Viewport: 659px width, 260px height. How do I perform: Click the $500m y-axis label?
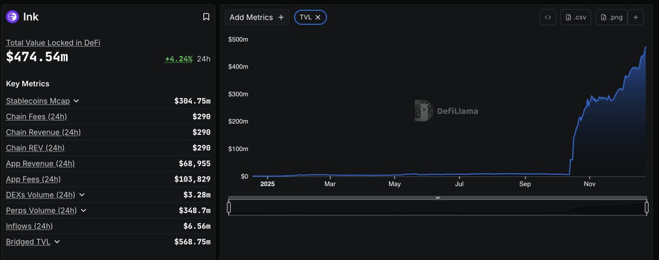click(238, 39)
